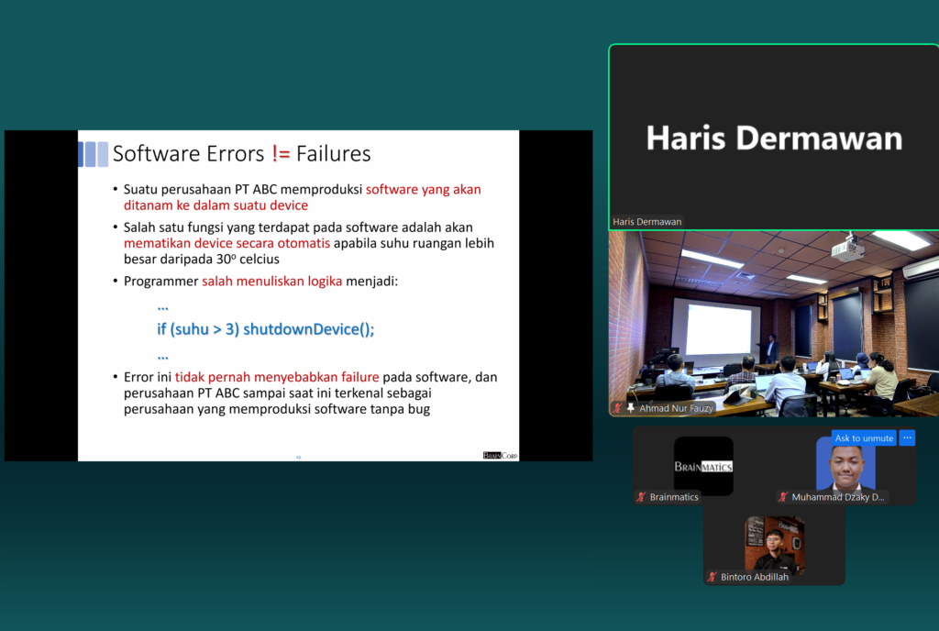The width and height of the screenshot is (939, 631).
Task: Select the Haris Dermawan speaker tile
Action: [x=773, y=138]
